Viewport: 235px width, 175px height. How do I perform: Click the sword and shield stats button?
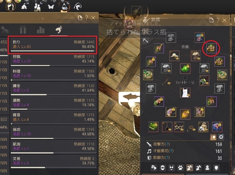[213, 137]
